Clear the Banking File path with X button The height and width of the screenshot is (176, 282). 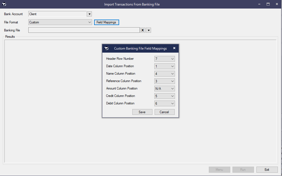tap(143, 30)
